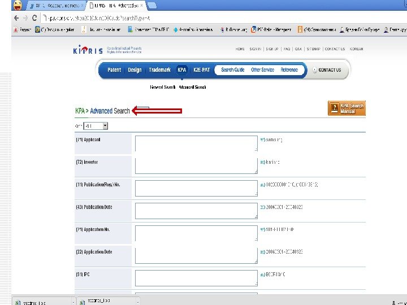Open the HOME link

tap(240, 49)
